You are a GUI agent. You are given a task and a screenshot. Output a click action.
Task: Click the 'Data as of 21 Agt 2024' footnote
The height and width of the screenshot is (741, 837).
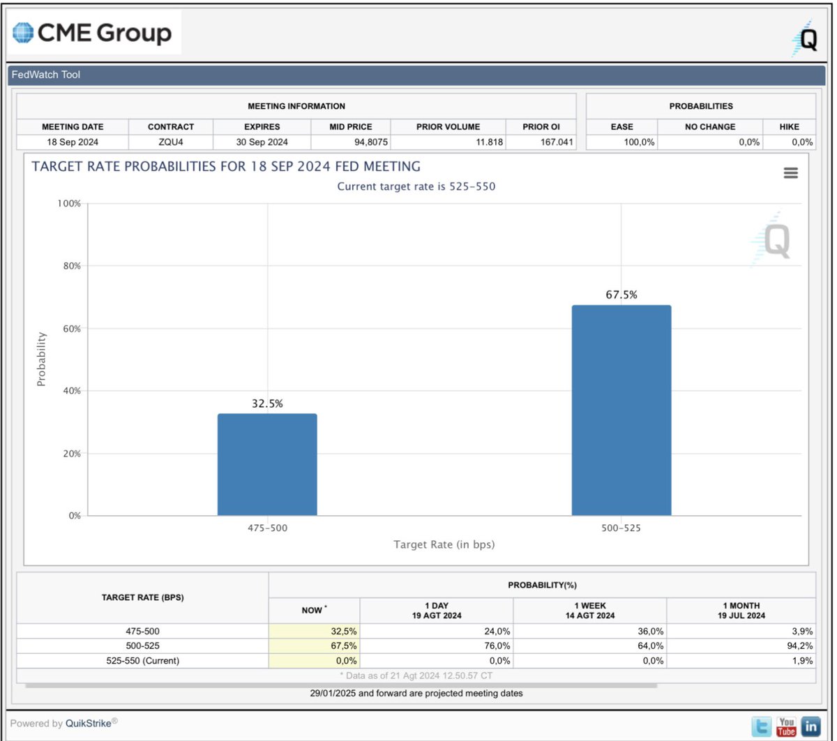[416, 676]
